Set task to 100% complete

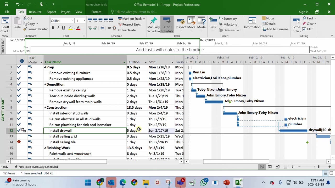tap(111, 20)
